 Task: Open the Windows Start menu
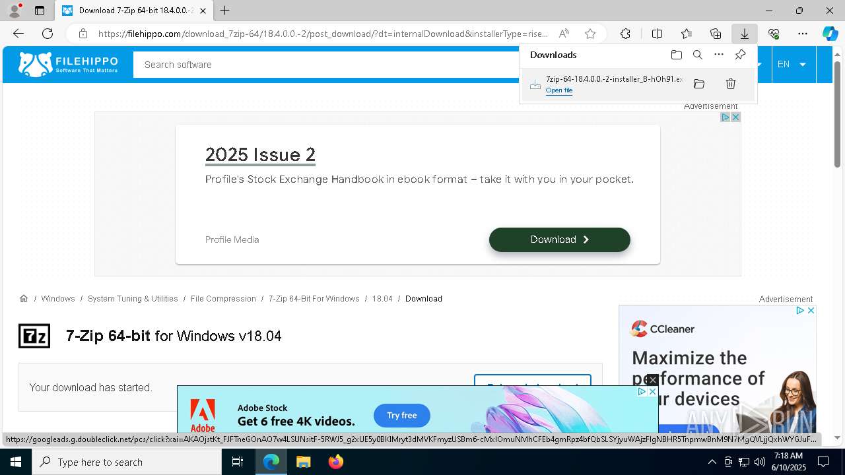coord(16,462)
